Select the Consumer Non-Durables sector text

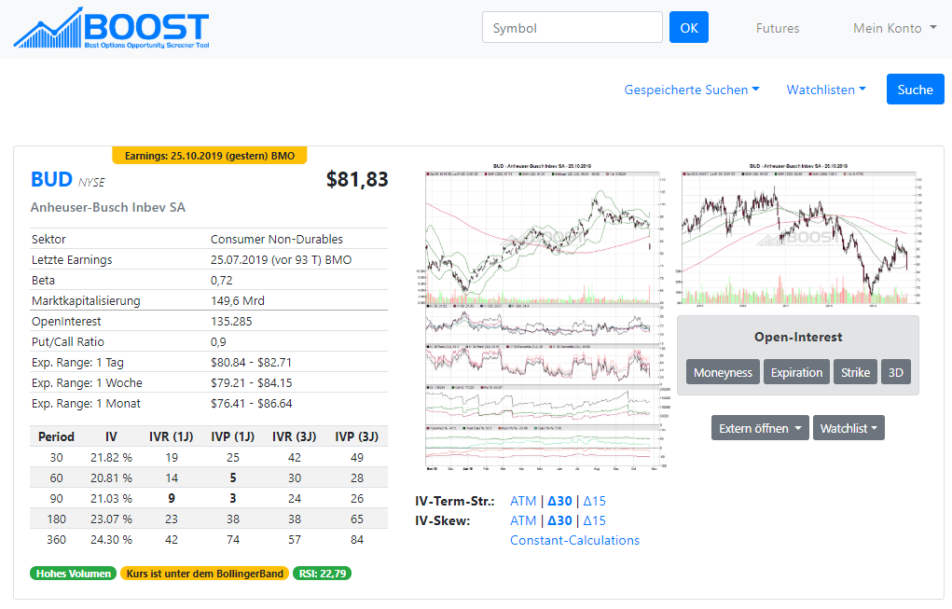pos(276,239)
